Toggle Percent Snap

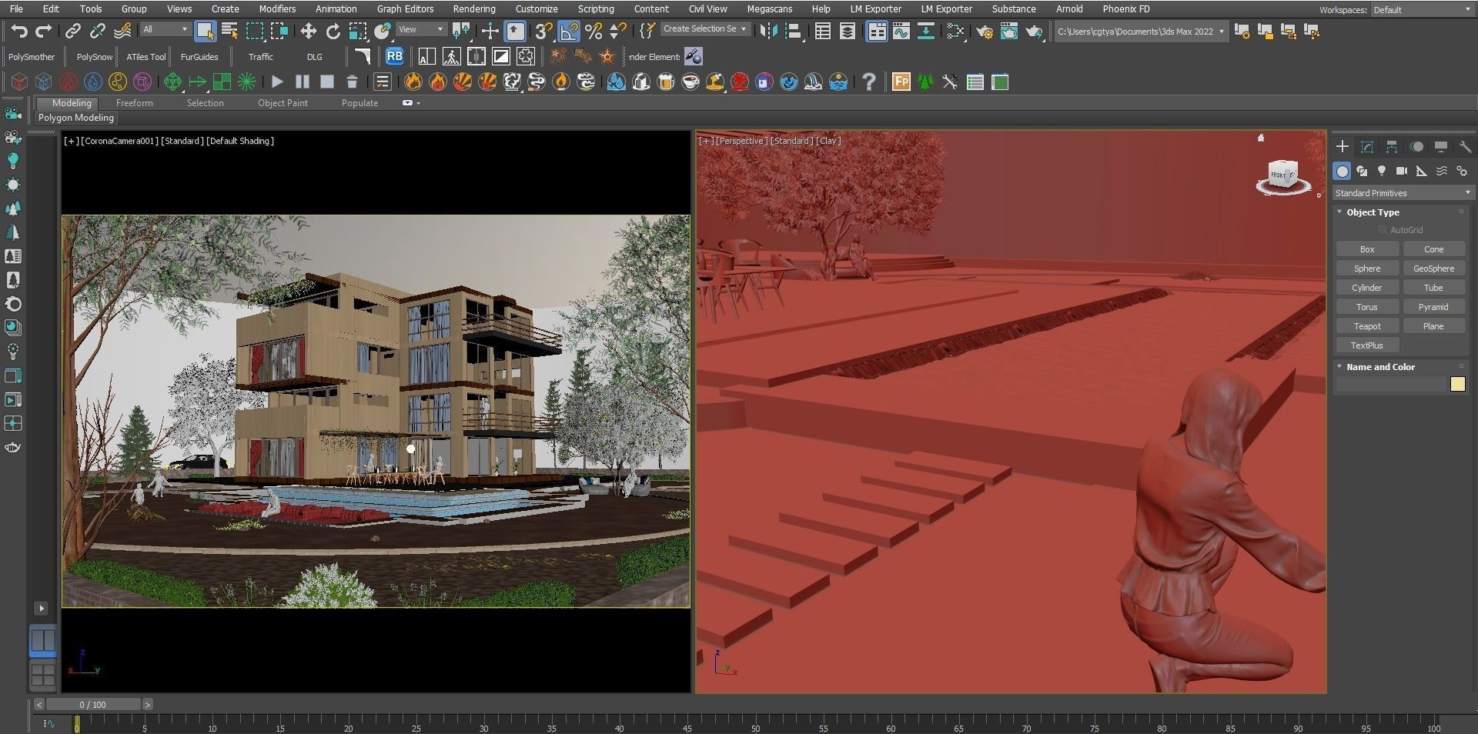[x=594, y=31]
